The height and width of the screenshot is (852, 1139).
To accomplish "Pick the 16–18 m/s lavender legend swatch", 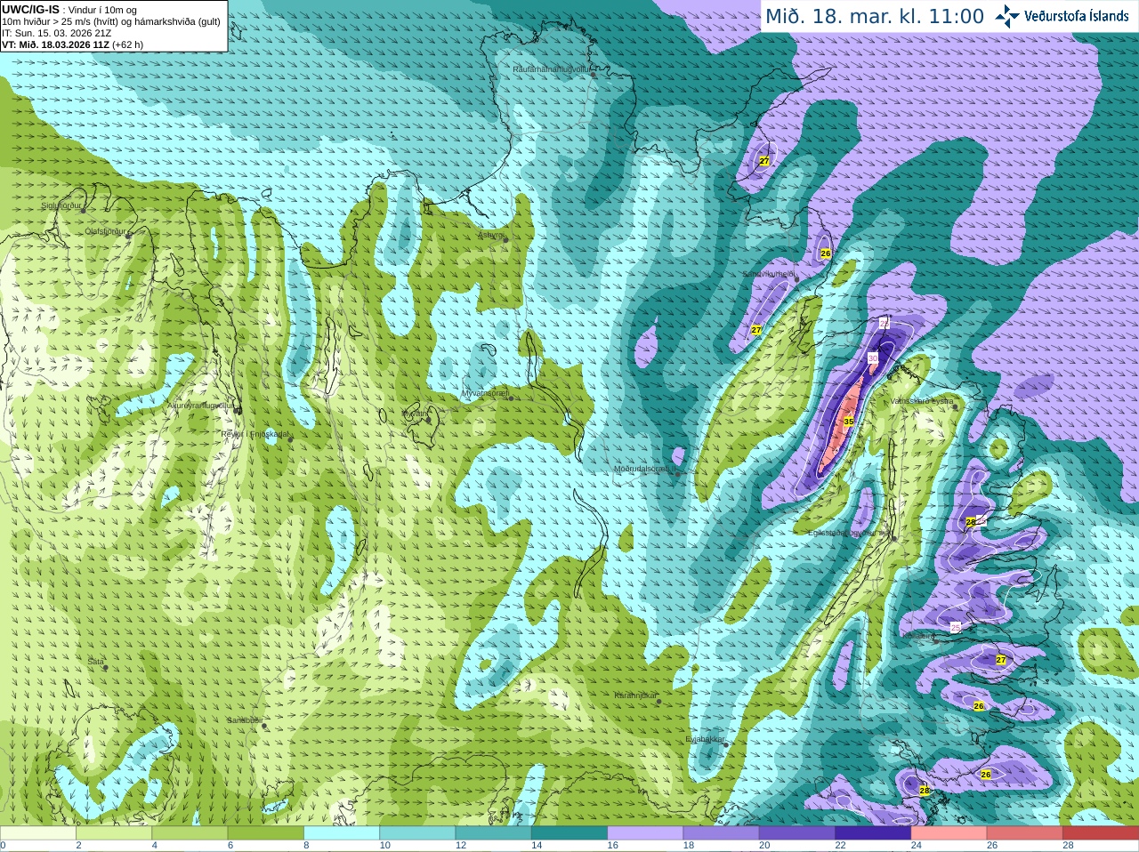I will click(646, 833).
